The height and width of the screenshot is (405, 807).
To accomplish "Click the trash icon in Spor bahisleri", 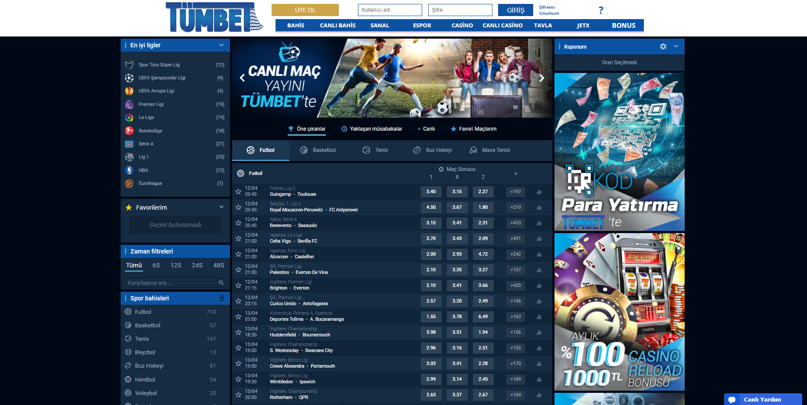I will [222, 298].
